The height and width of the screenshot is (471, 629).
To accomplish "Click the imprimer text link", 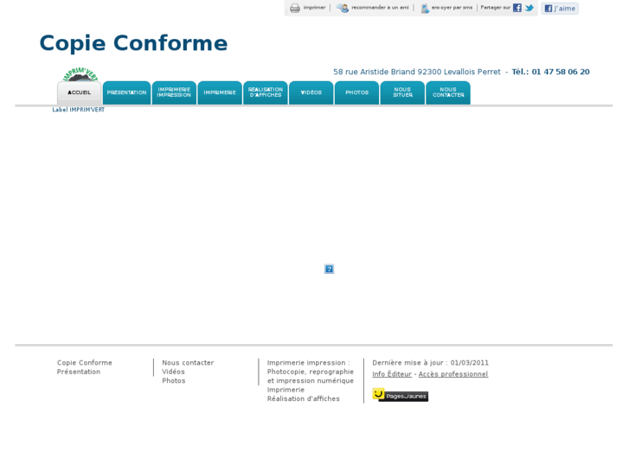I will point(314,8).
